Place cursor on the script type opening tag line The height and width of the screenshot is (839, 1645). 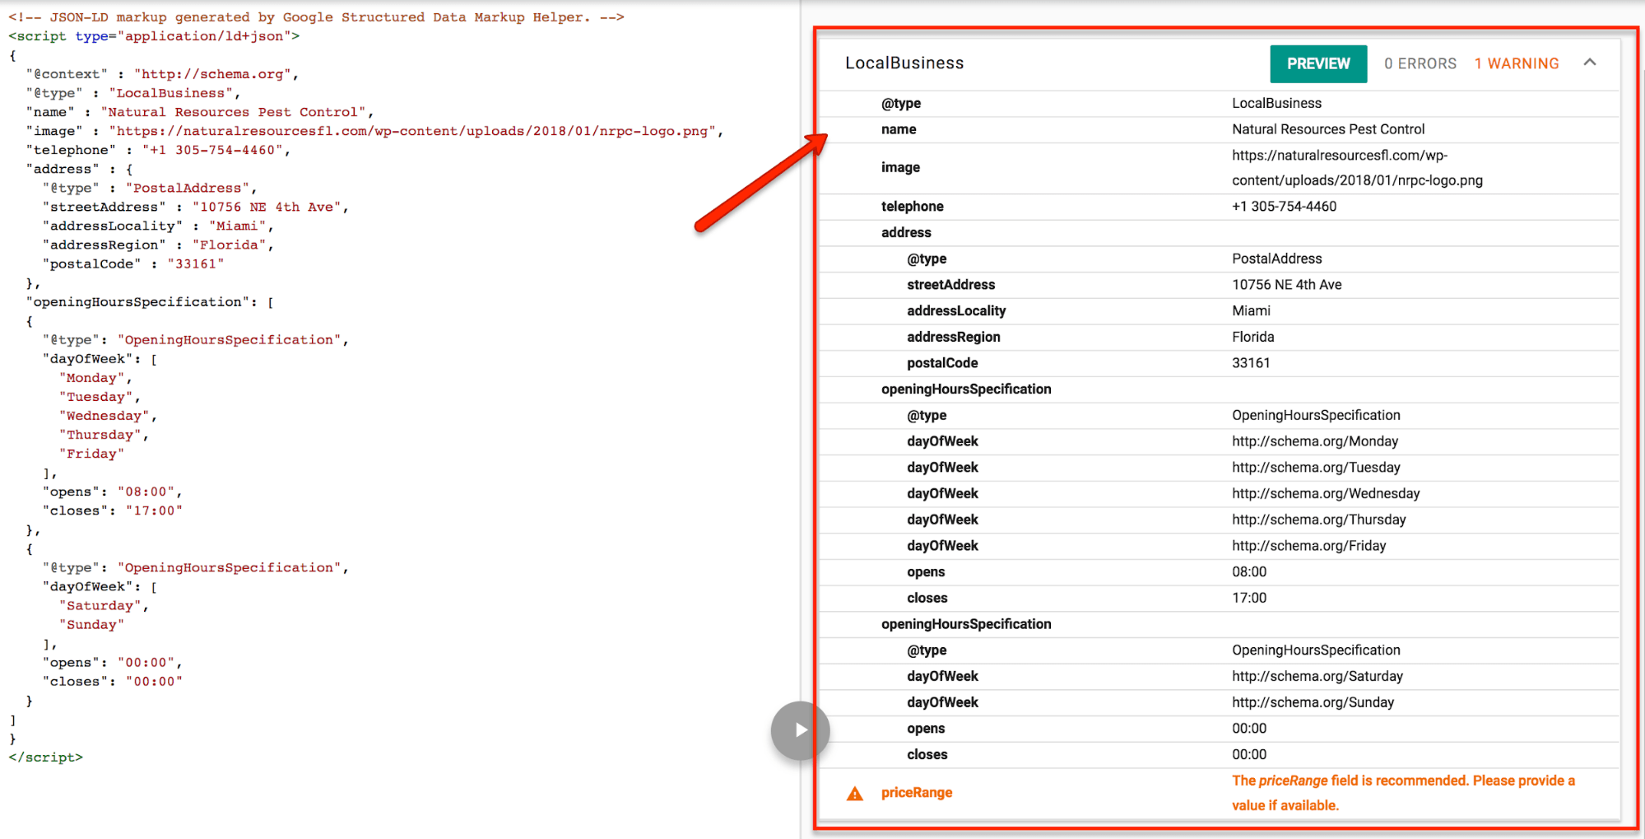(x=154, y=36)
